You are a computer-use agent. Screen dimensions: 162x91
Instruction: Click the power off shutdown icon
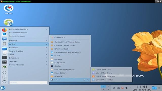4,81
